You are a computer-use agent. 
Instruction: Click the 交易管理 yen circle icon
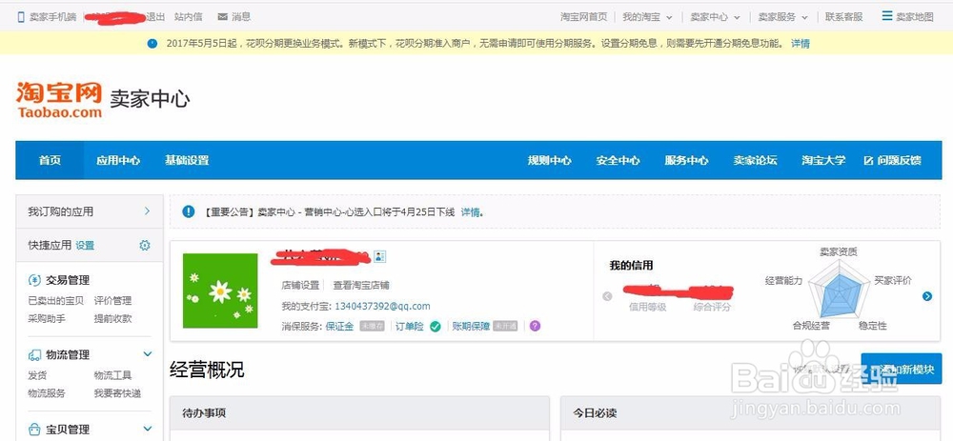coord(34,280)
